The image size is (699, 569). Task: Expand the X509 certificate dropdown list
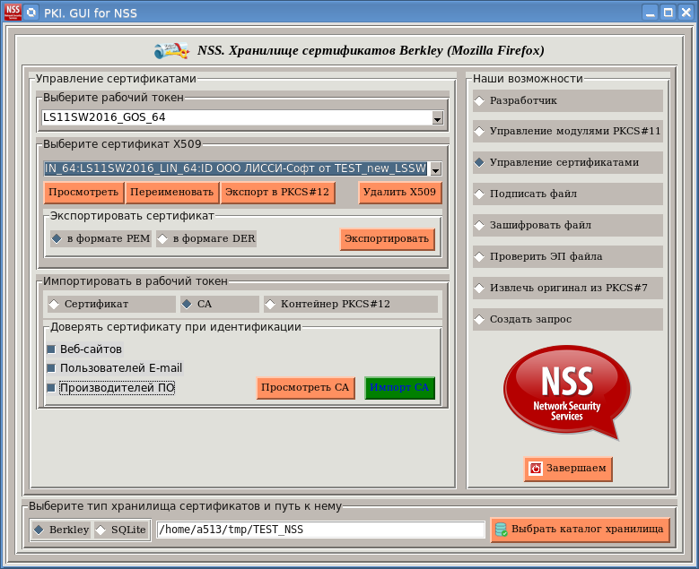(x=435, y=168)
